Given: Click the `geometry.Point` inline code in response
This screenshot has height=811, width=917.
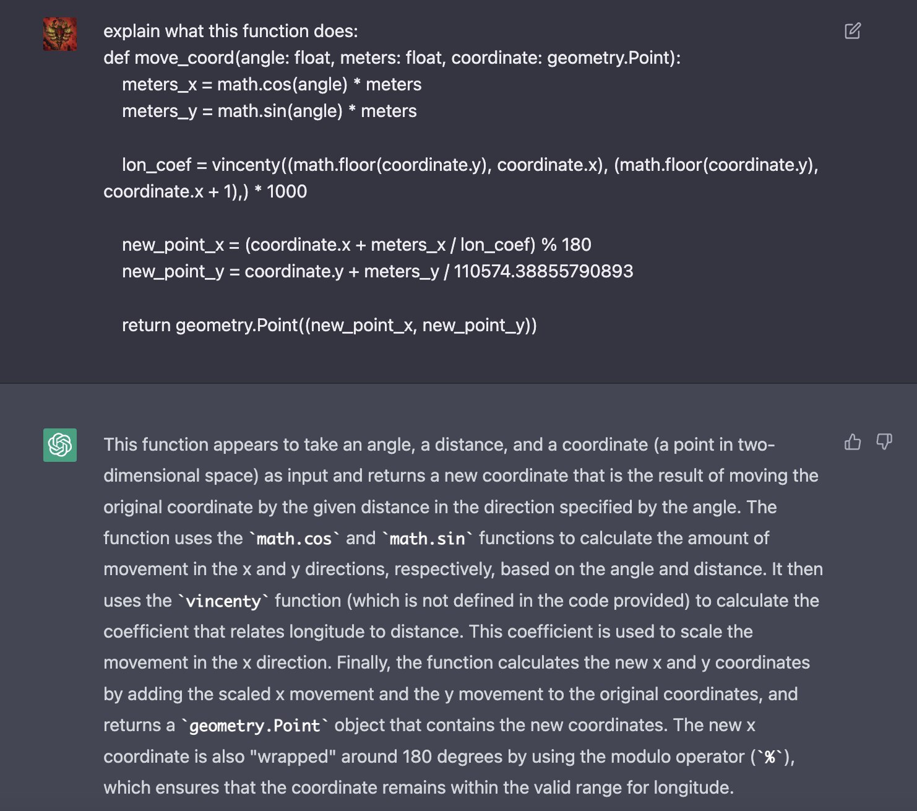Looking at the screenshot, I should coord(254,726).
